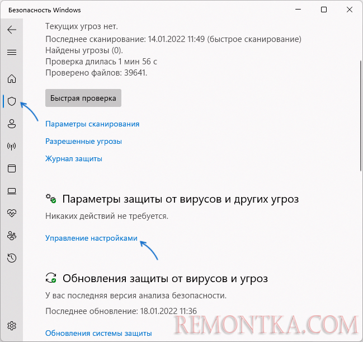Open the Home sidebar icon
The image size is (363, 342).
click(x=12, y=79)
